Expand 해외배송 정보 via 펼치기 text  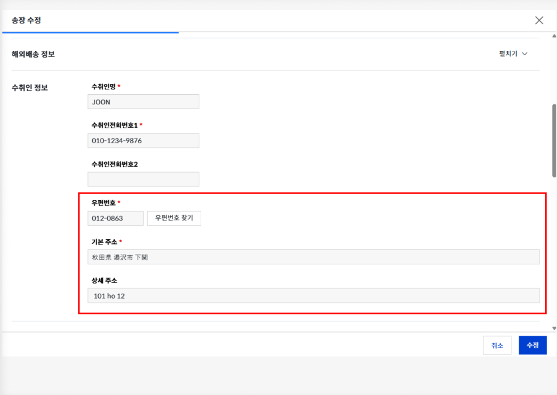[x=508, y=54]
